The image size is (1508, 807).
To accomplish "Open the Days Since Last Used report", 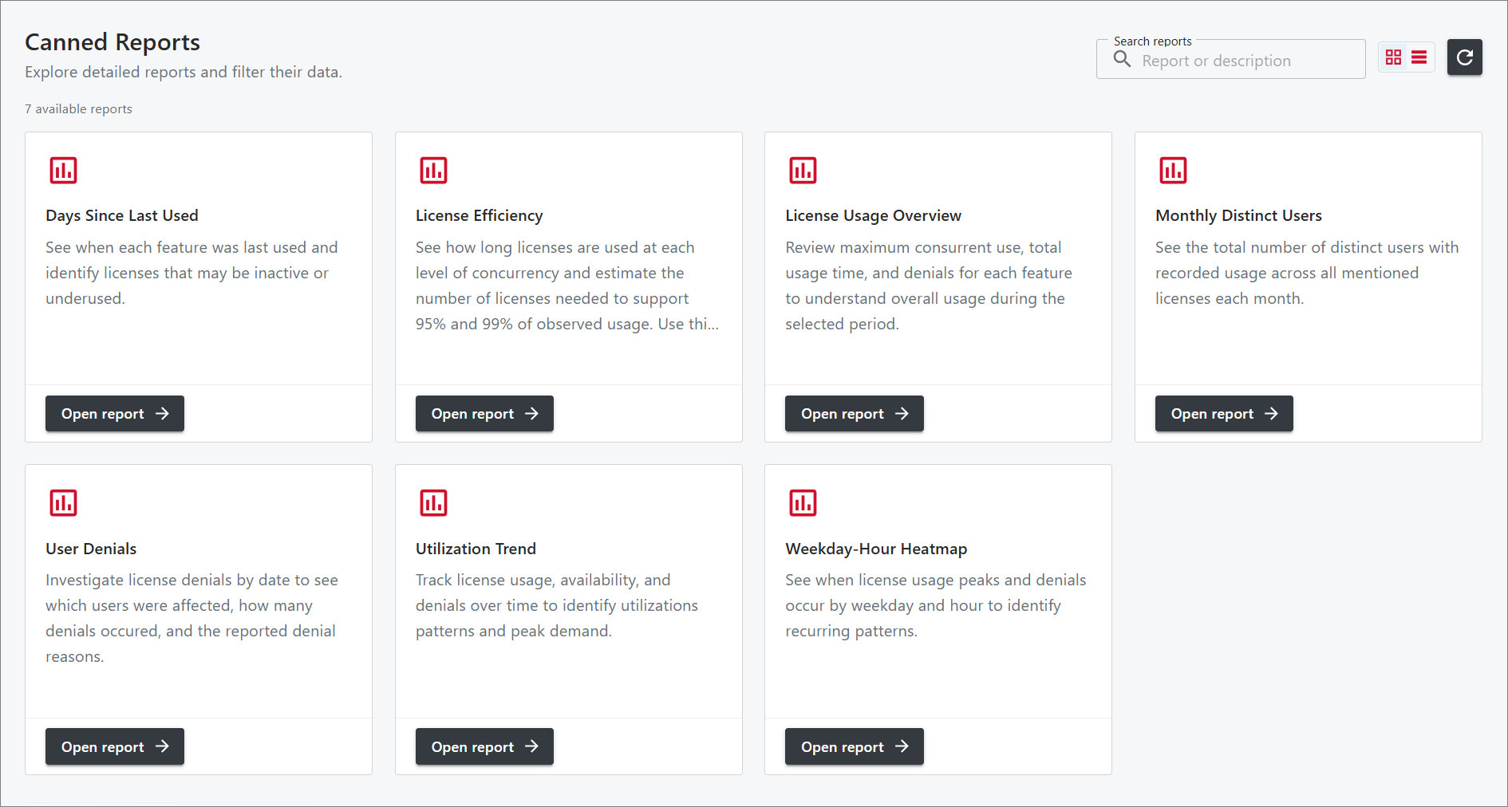I will pos(115,414).
